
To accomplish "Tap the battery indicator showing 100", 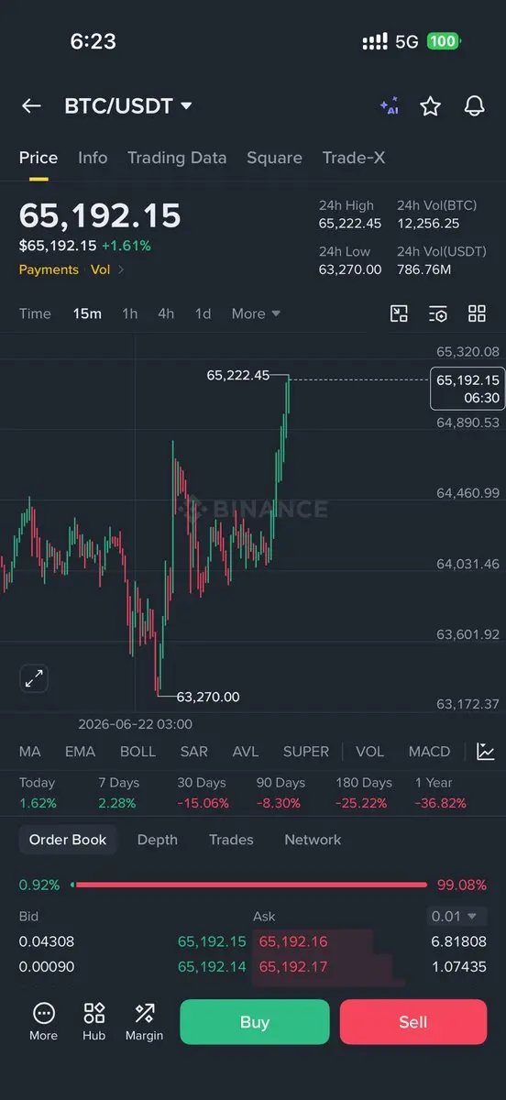I will click(444, 41).
